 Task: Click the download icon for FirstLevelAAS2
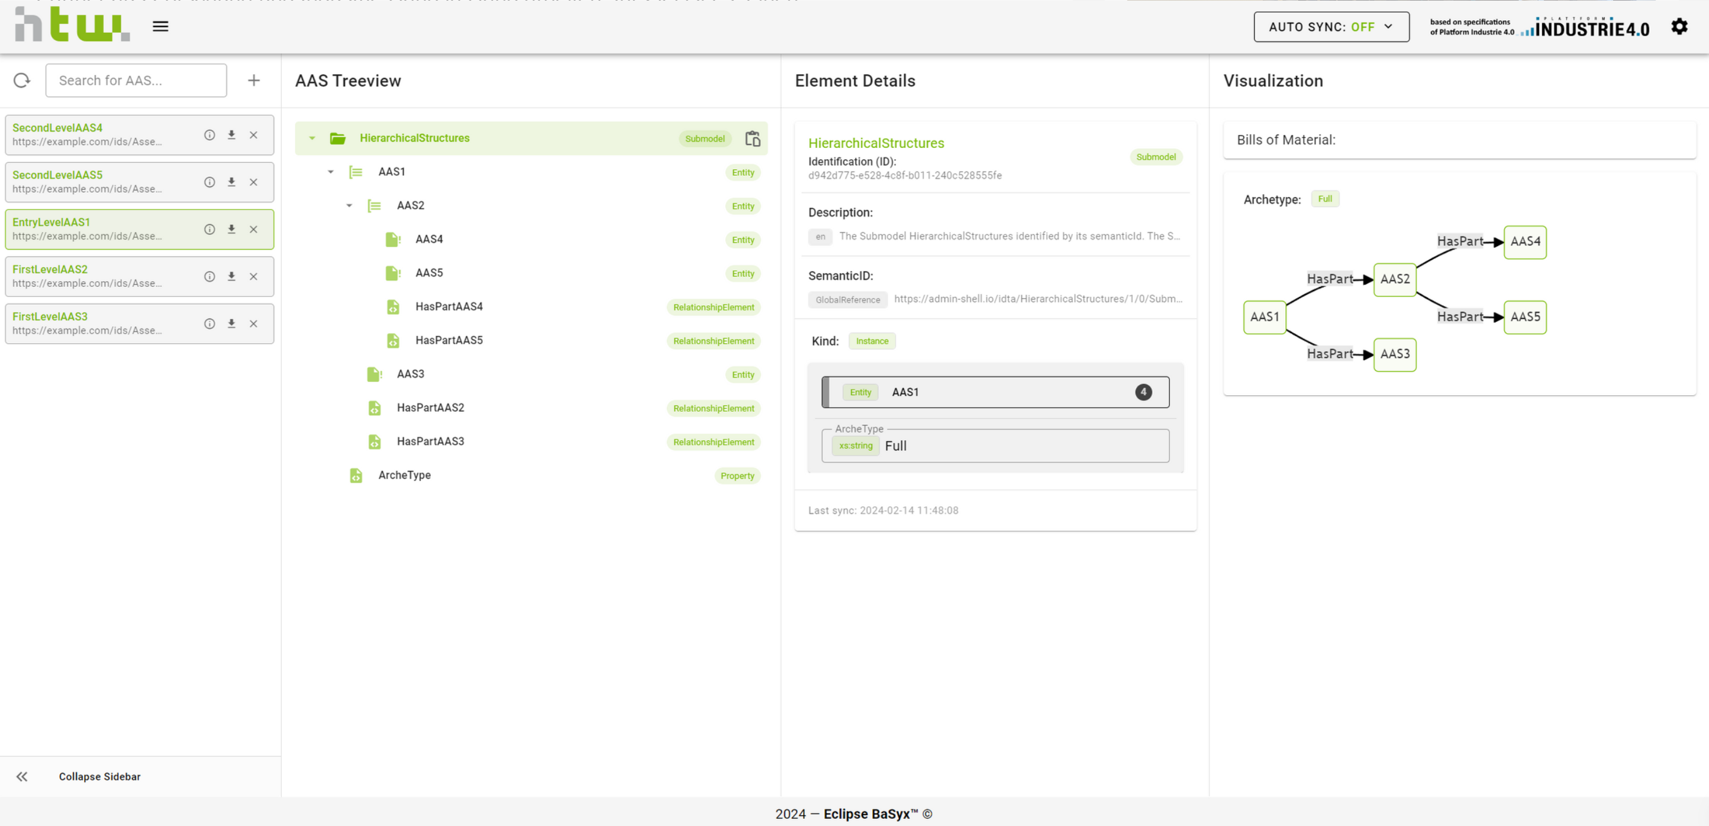click(231, 277)
